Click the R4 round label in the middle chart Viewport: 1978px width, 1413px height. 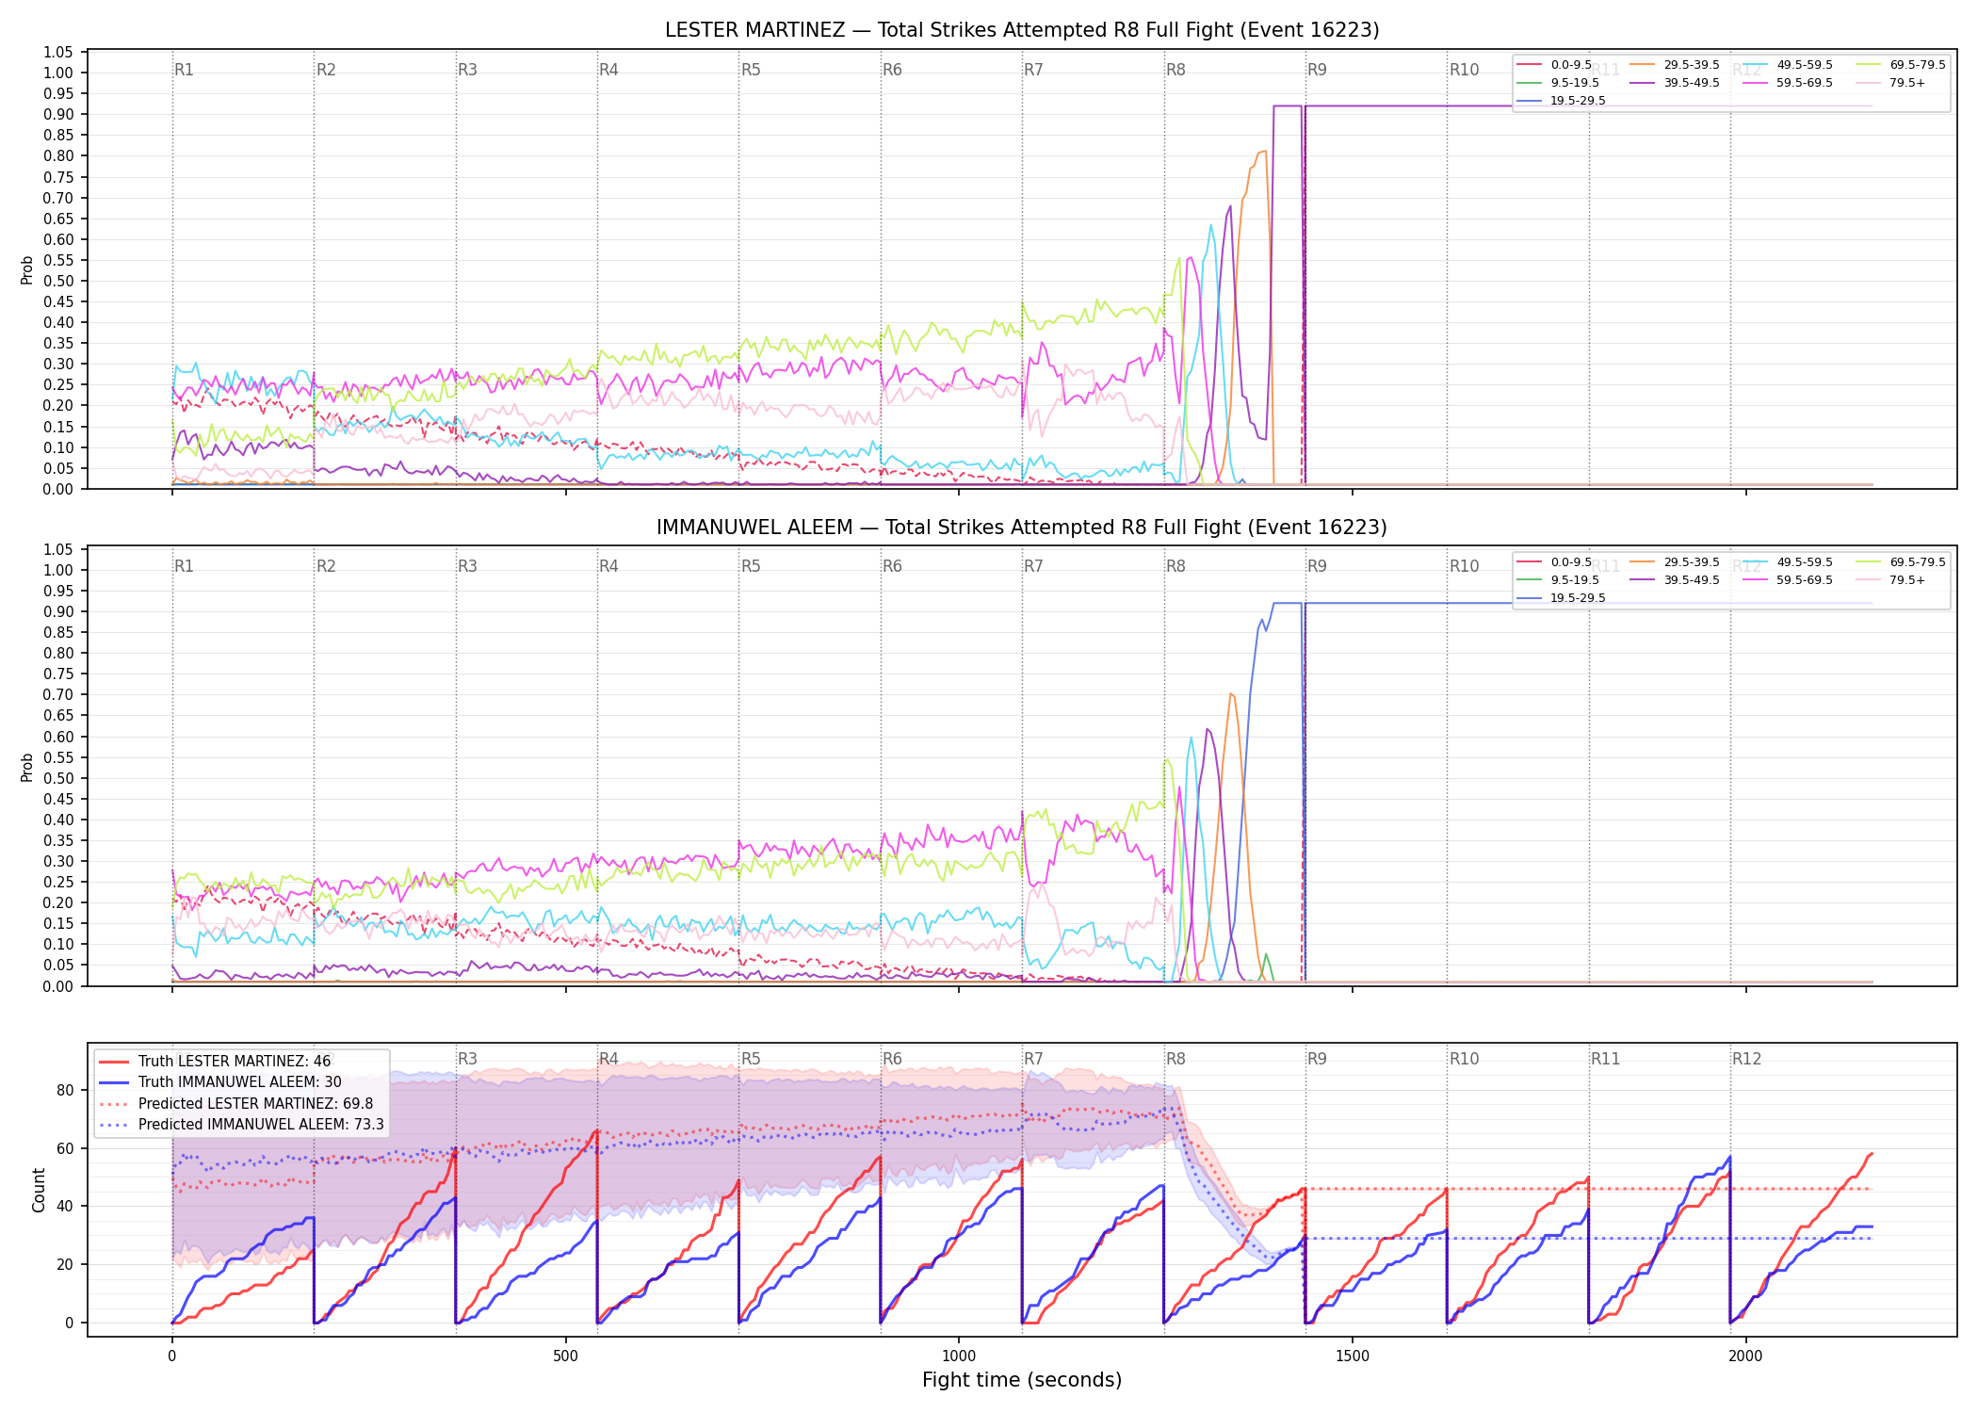(608, 566)
